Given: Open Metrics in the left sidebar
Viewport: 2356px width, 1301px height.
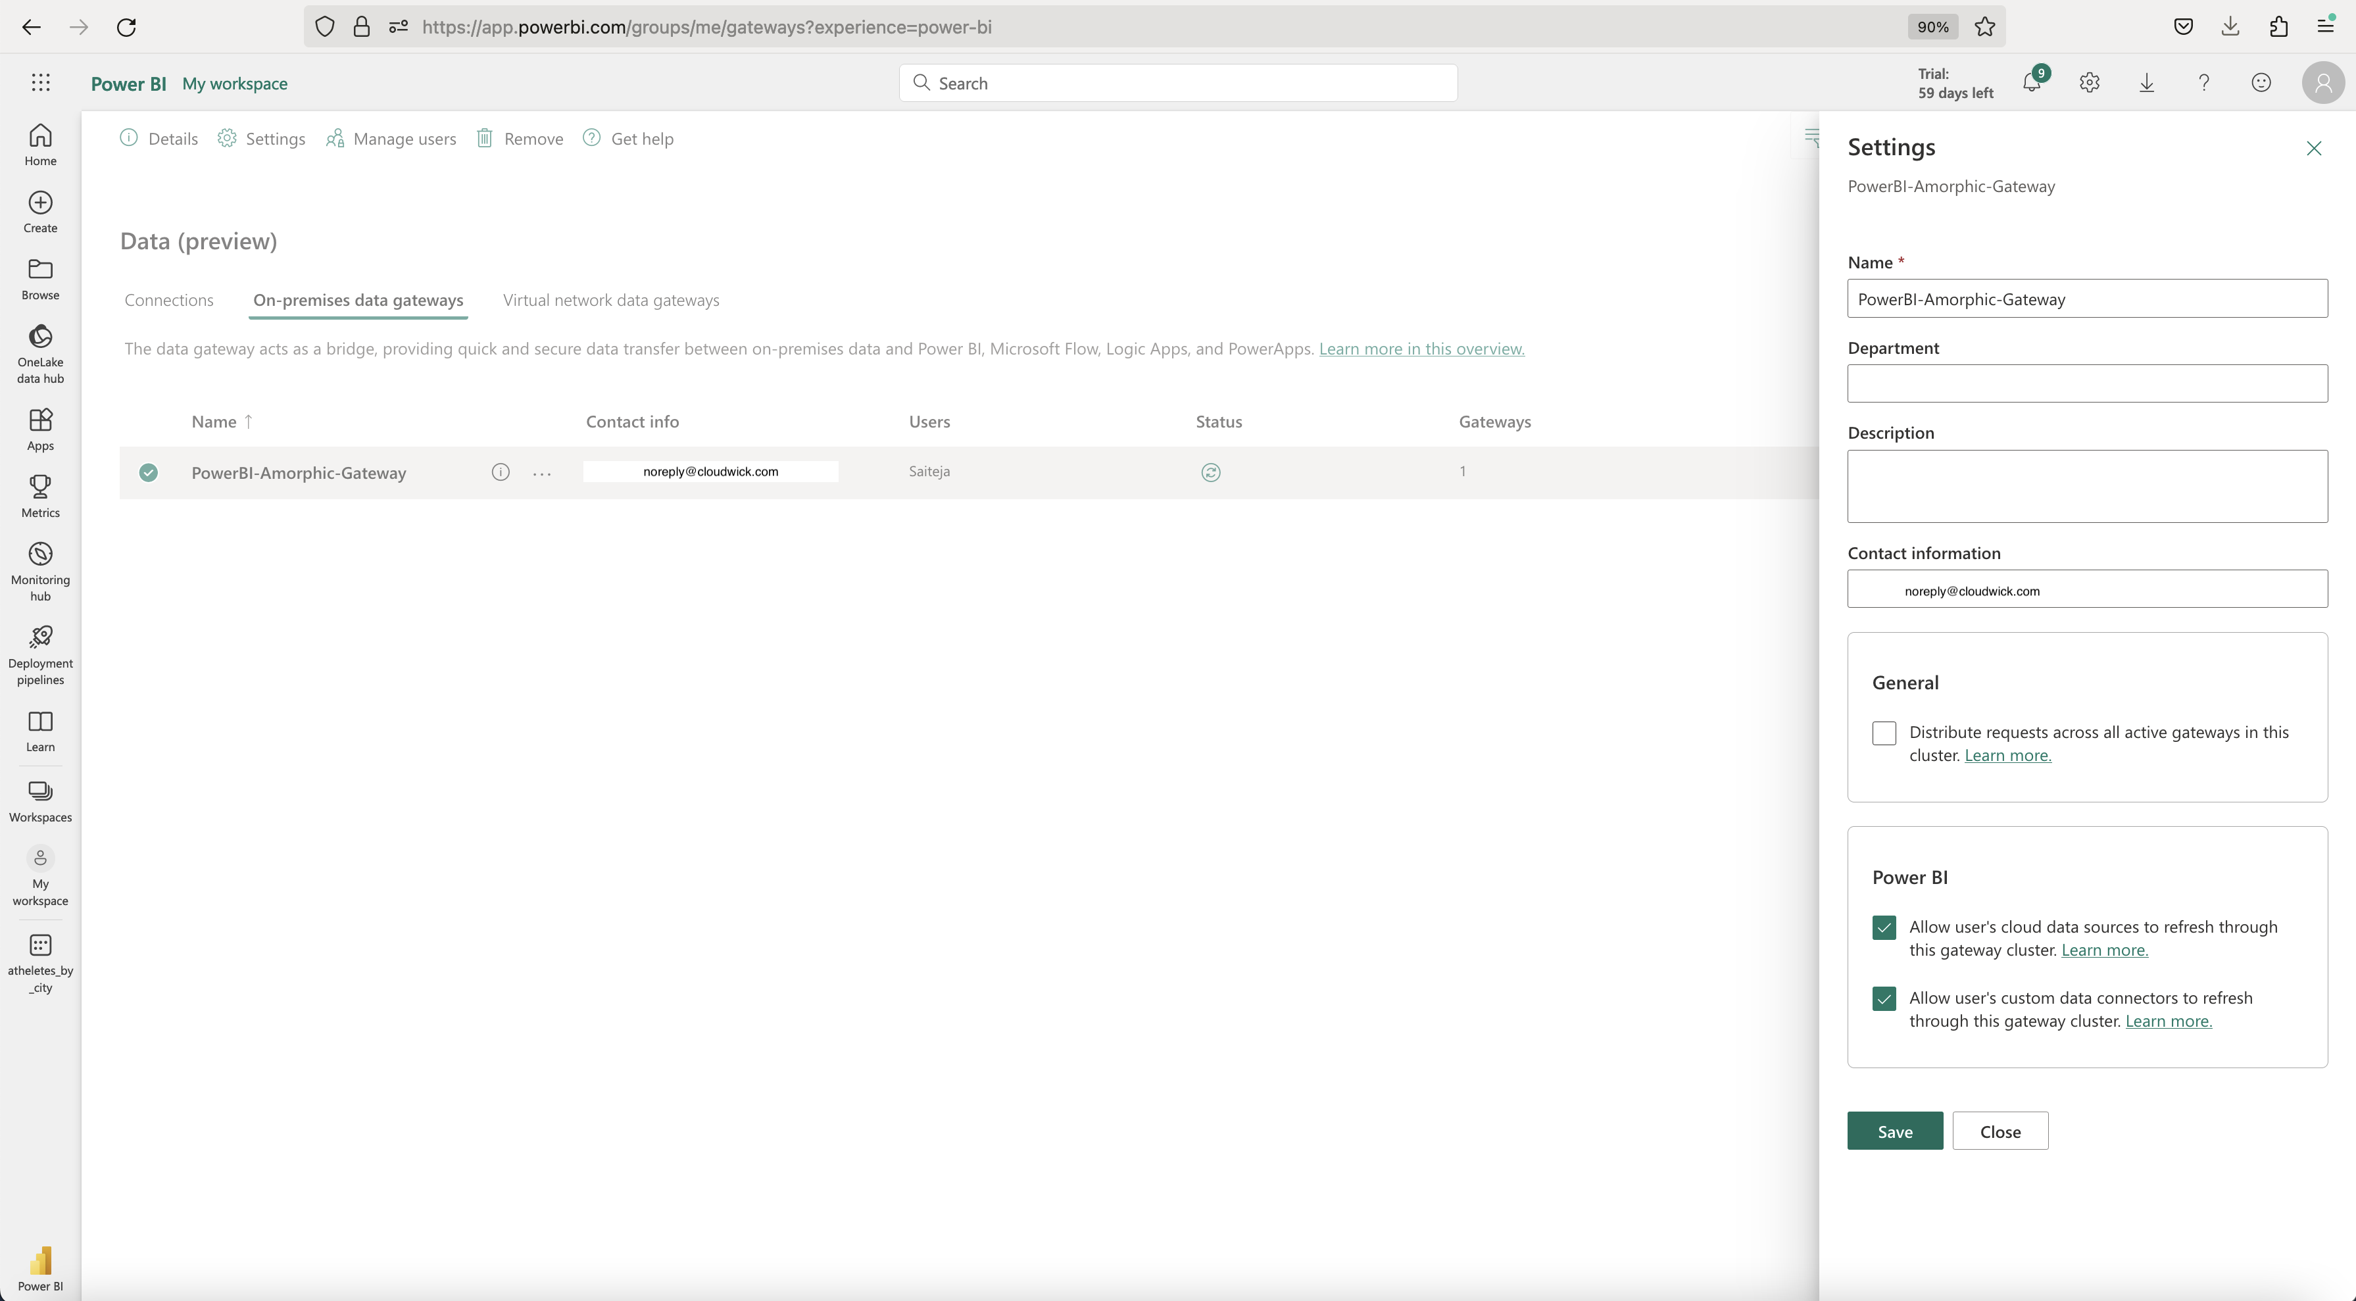Looking at the screenshot, I should click(40, 497).
